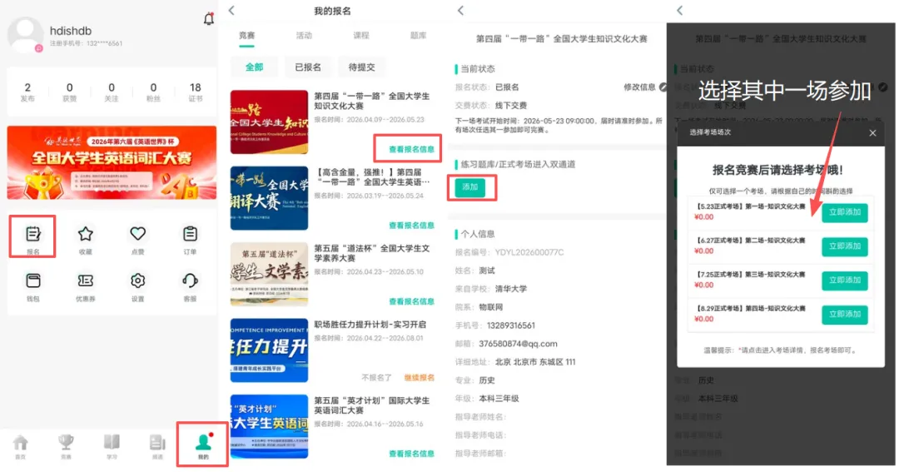Select the 全部 filter
The image size is (899, 472).
tap(254, 67)
